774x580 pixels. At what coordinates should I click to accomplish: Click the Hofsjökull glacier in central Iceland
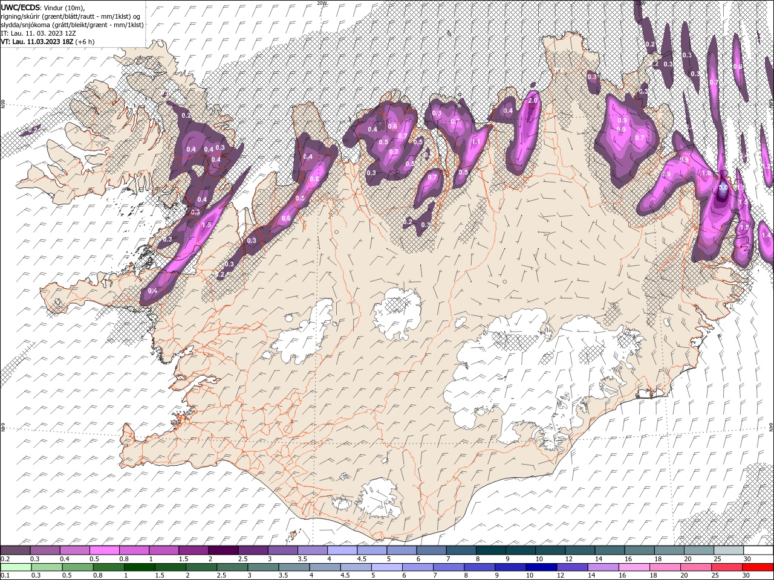[397, 313]
